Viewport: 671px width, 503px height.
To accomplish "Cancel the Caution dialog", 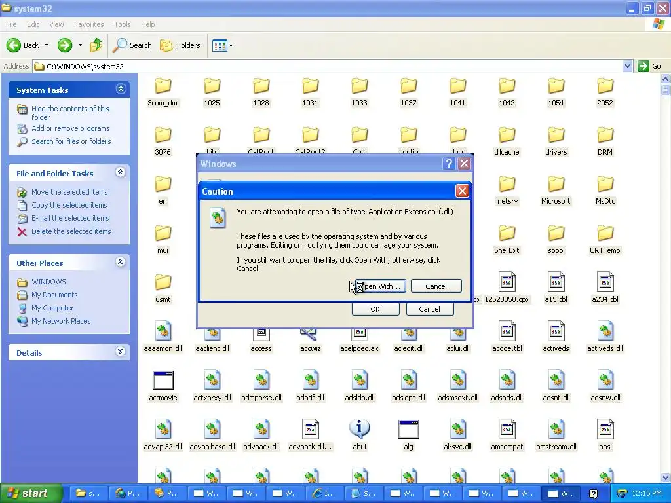I will pos(436,286).
